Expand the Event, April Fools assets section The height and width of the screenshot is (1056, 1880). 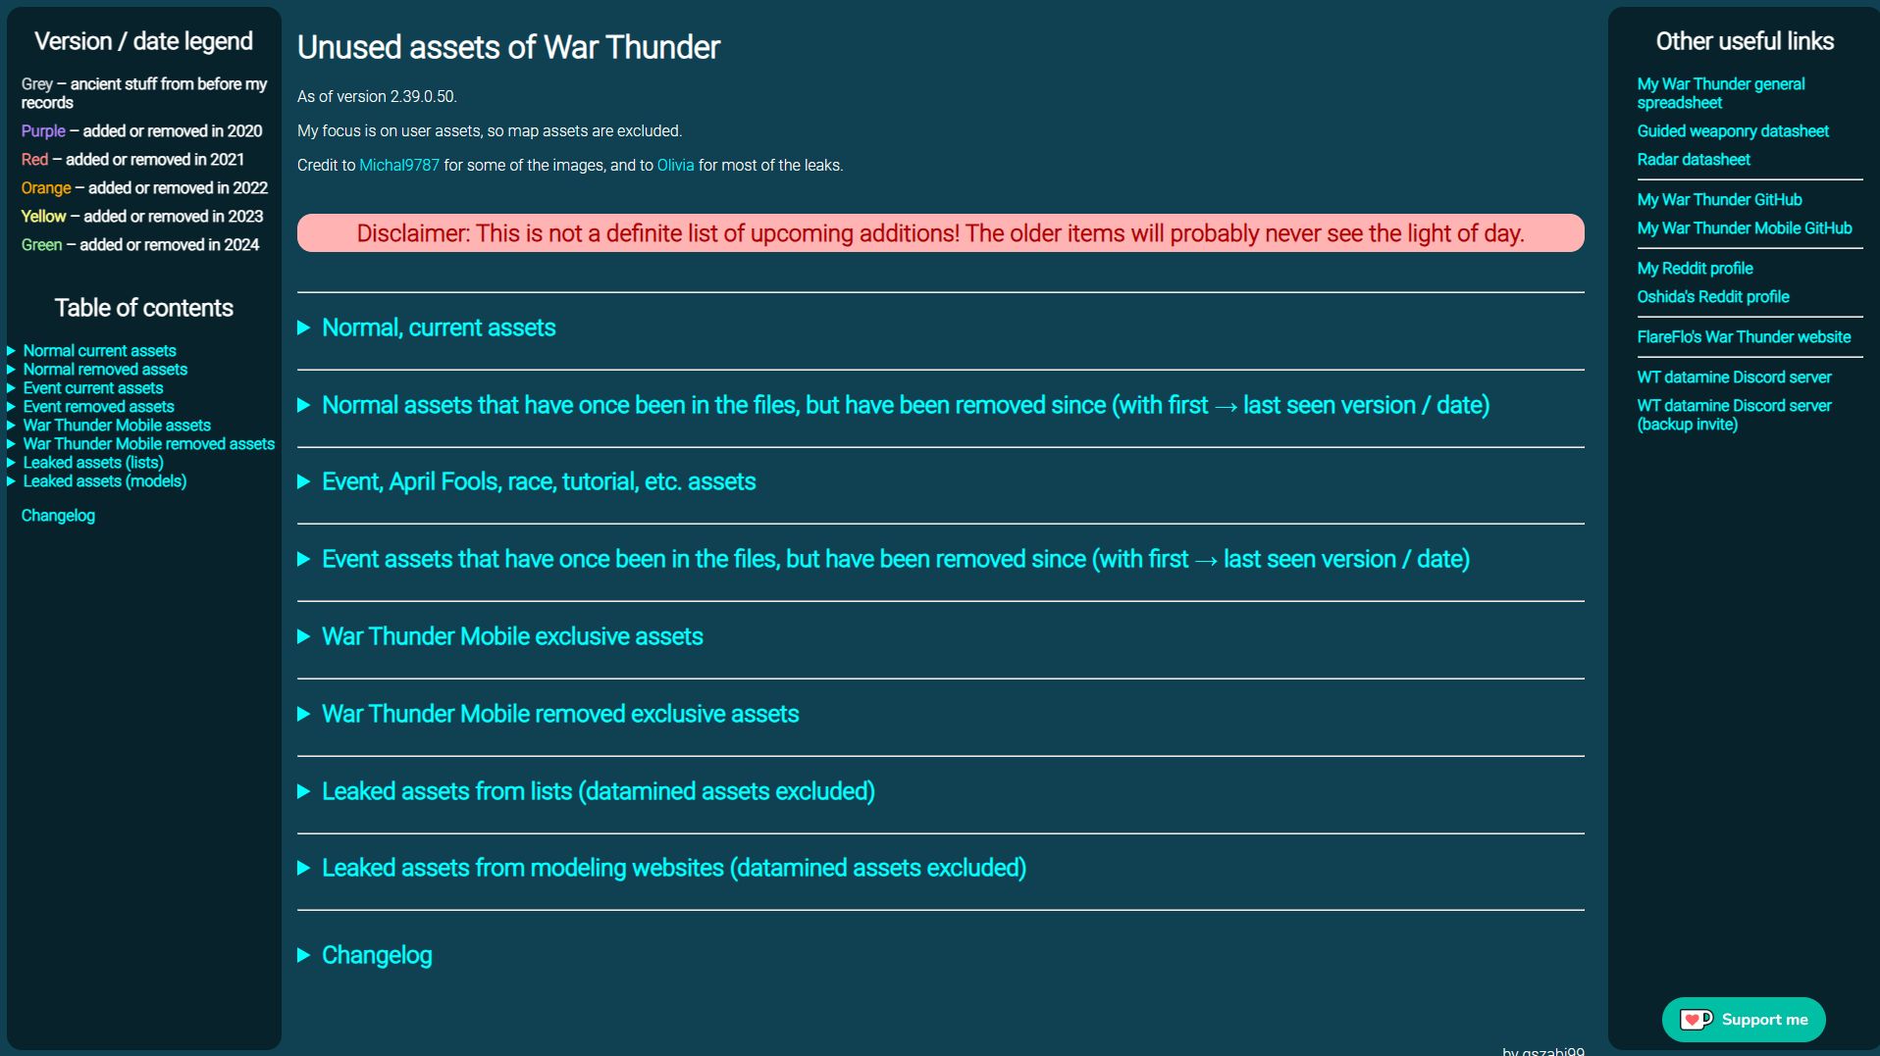538,481
